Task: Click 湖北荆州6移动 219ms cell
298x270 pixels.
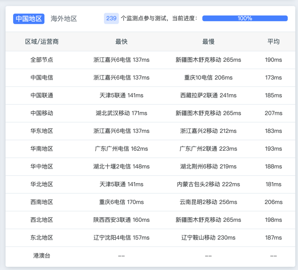Action: [208, 167]
